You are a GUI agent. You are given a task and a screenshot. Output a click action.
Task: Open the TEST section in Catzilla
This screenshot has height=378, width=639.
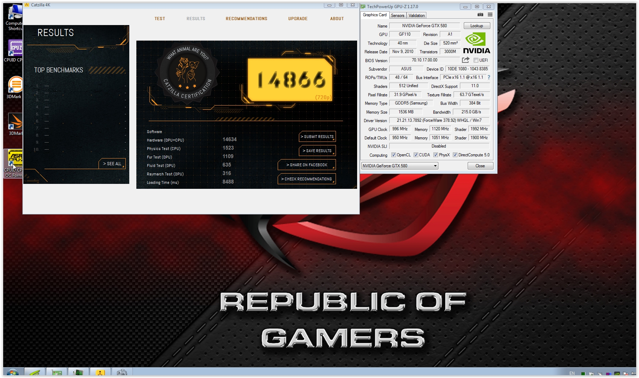pos(160,19)
